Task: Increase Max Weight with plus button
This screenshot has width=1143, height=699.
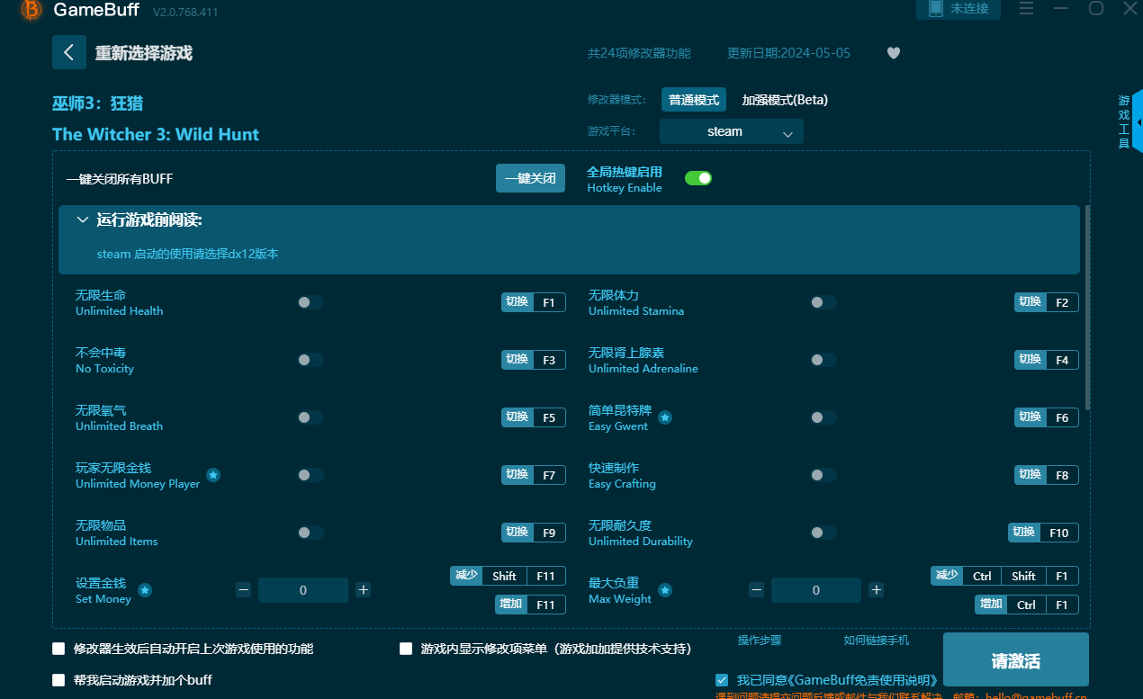Action: point(876,590)
